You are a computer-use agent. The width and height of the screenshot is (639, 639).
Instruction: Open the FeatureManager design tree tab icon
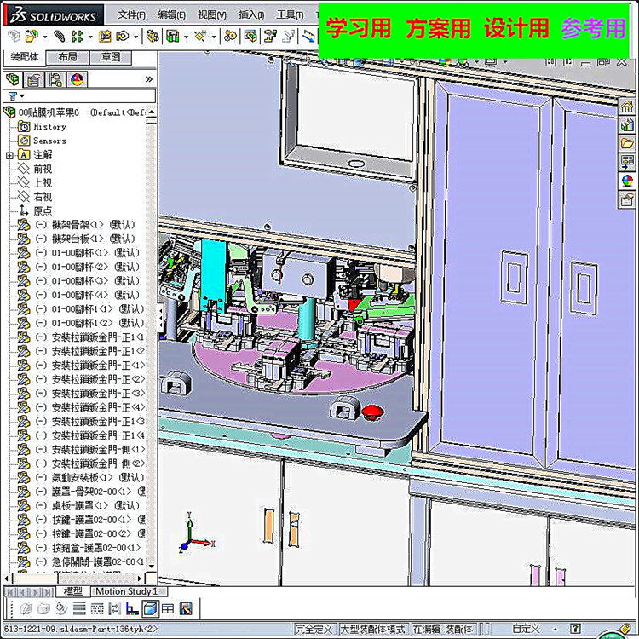pos(12,79)
